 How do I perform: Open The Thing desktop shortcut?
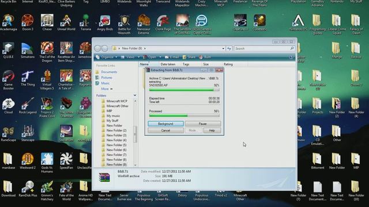click(x=28, y=78)
